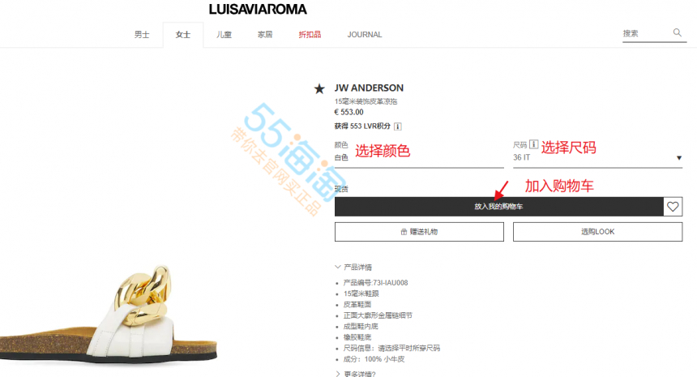
Task: Open the JOURNAL tab
Action: pyautogui.click(x=365, y=35)
